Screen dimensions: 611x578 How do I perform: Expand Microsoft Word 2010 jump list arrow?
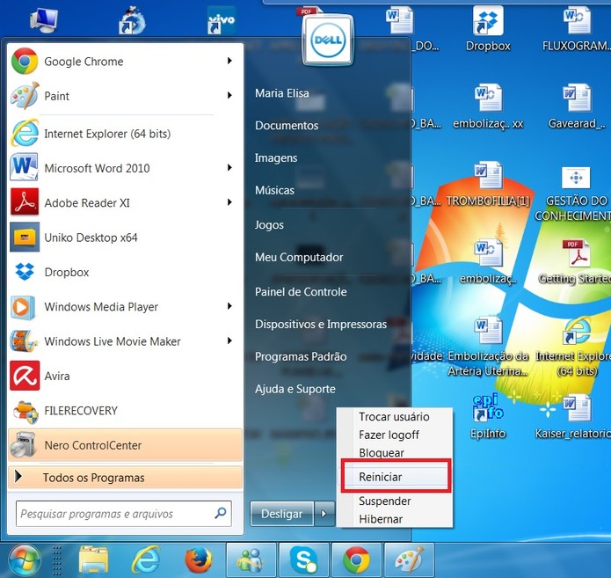[230, 168]
